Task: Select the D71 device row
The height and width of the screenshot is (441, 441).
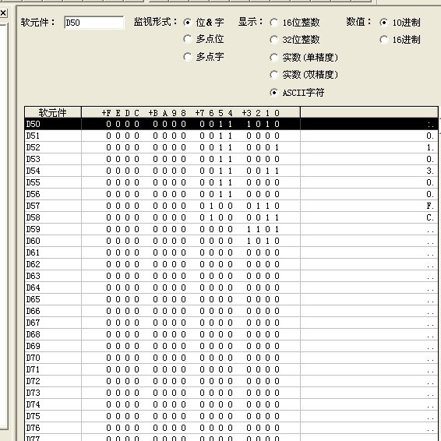Action: coord(231,369)
